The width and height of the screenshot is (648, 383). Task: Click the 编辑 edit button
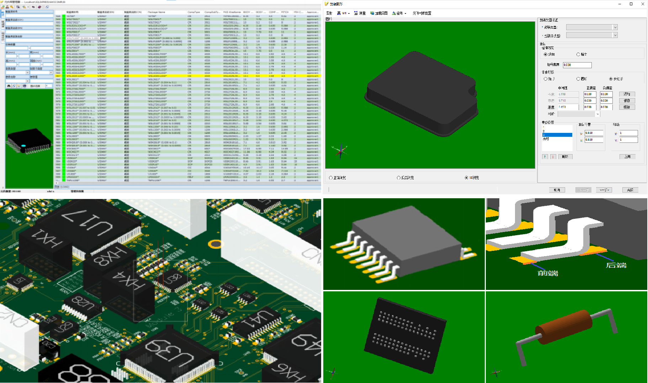(x=627, y=107)
